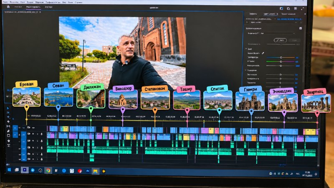
Task: Reset the Lumetri effect with reset icon
Action: tap(301, 23)
